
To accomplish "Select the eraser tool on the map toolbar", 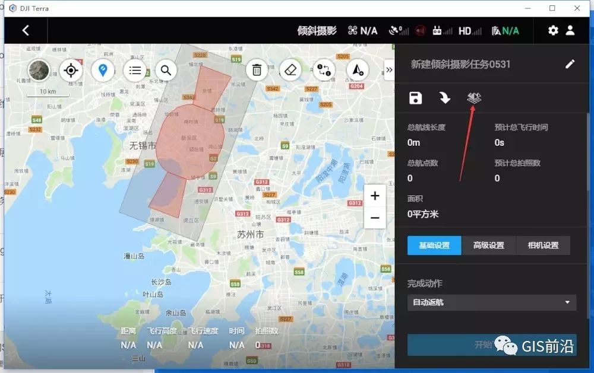I will pyautogui.click(x=290, y=70).
